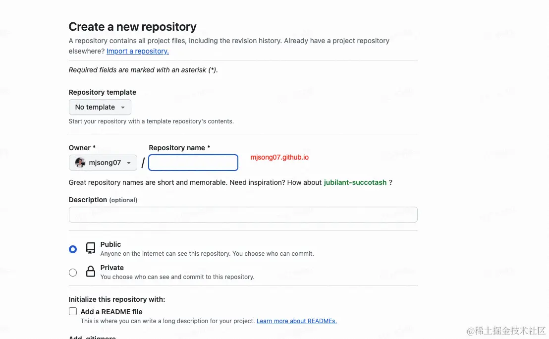
Task: Select the Public visibility radio button
Action: tap(73, 249)
